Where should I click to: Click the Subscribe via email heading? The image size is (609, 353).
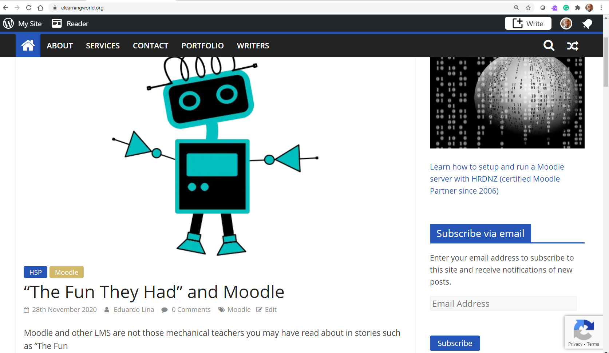481,234
